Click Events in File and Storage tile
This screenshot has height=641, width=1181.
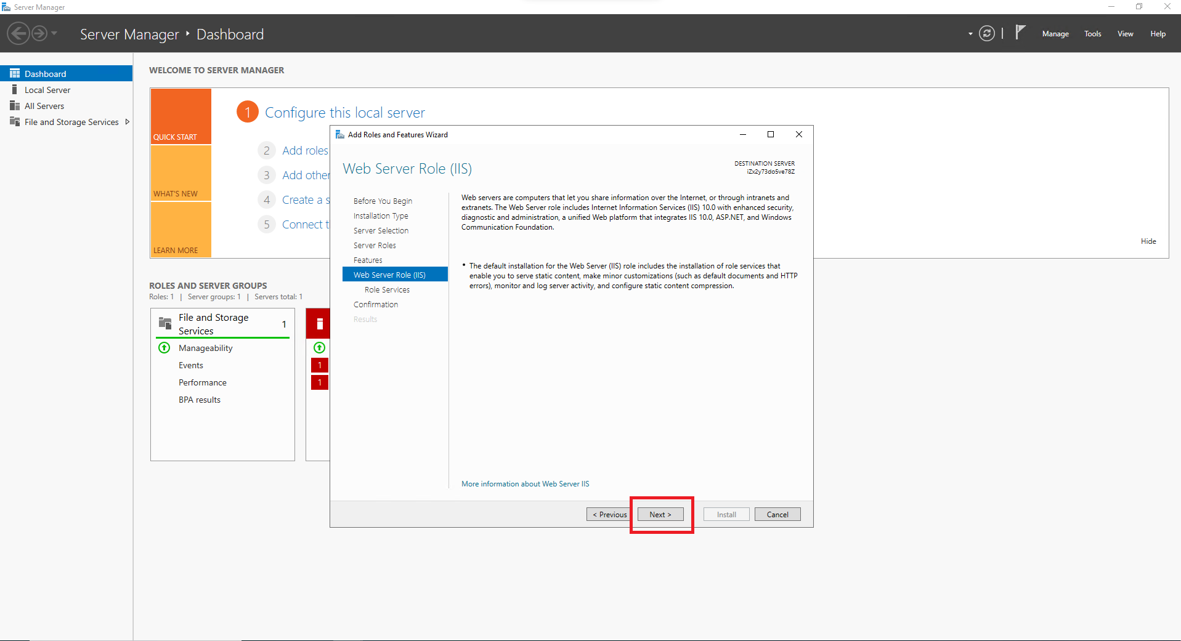click(x=191, y=365)
